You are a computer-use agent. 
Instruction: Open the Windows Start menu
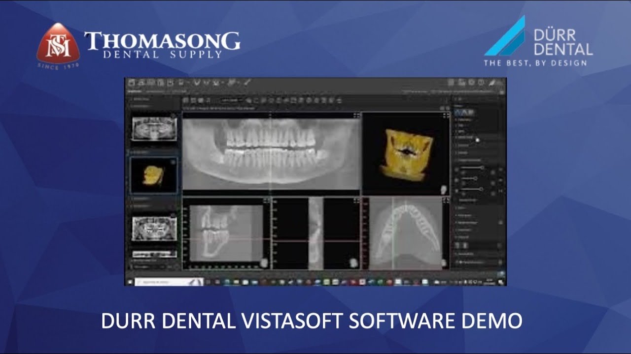(x=130, y=282)
